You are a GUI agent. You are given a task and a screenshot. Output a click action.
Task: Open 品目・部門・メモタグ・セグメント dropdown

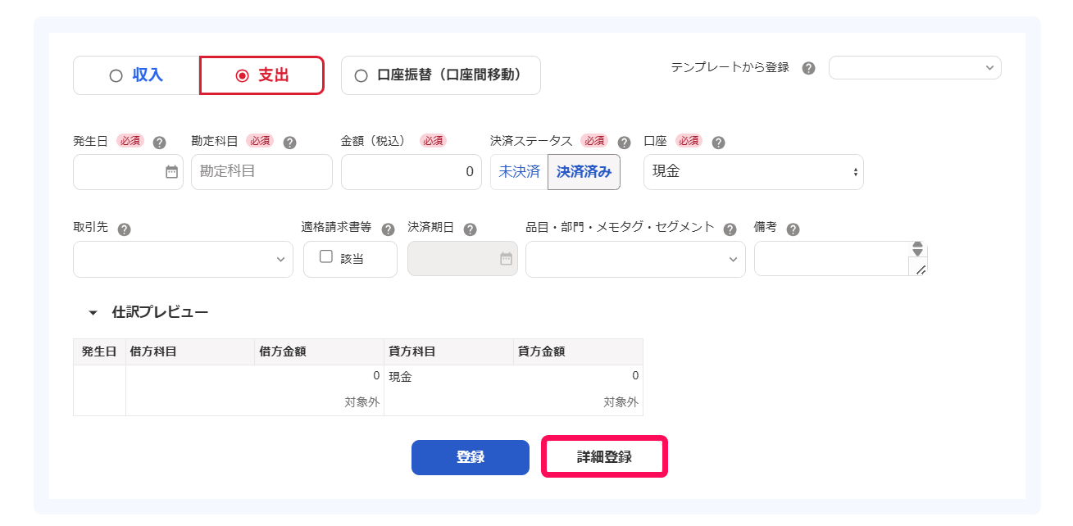click(x=635, y=259)
